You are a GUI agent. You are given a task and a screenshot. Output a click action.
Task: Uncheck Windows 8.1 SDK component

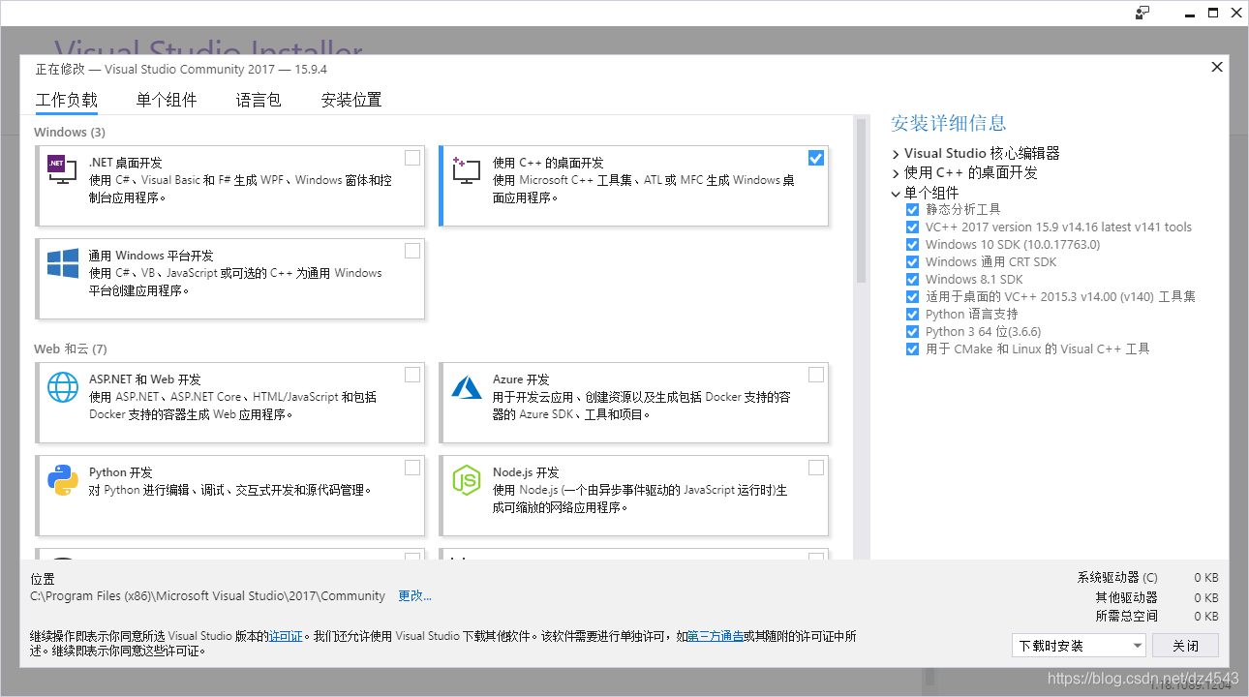coord(912,279)
